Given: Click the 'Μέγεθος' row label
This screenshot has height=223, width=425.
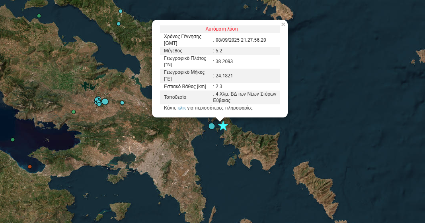Looking at the screenshot, I should (x=173, y=51).
